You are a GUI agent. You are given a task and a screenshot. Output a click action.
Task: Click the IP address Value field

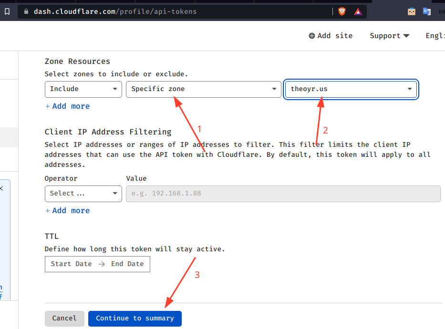tap(283, 194)
